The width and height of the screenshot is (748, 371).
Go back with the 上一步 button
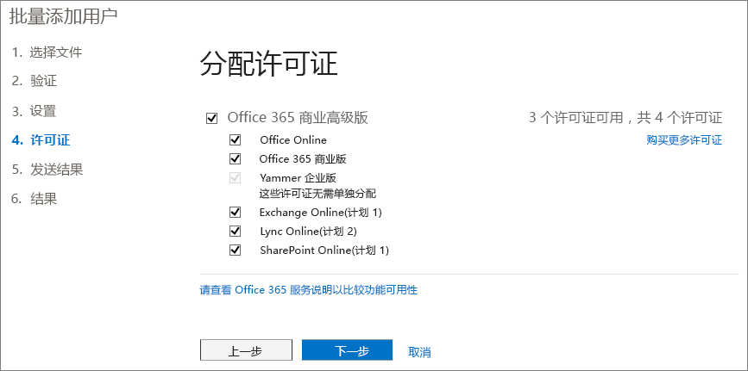[x=245, y=350]
